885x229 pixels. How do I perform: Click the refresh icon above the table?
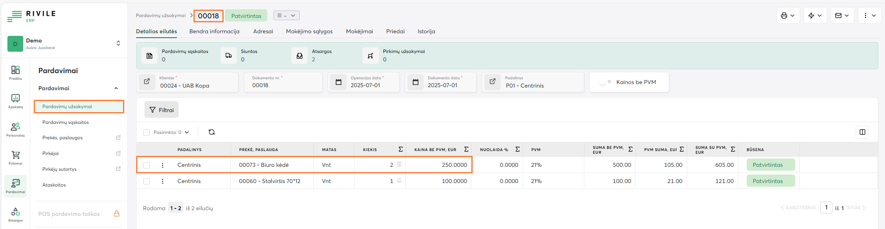pos(211,132)
